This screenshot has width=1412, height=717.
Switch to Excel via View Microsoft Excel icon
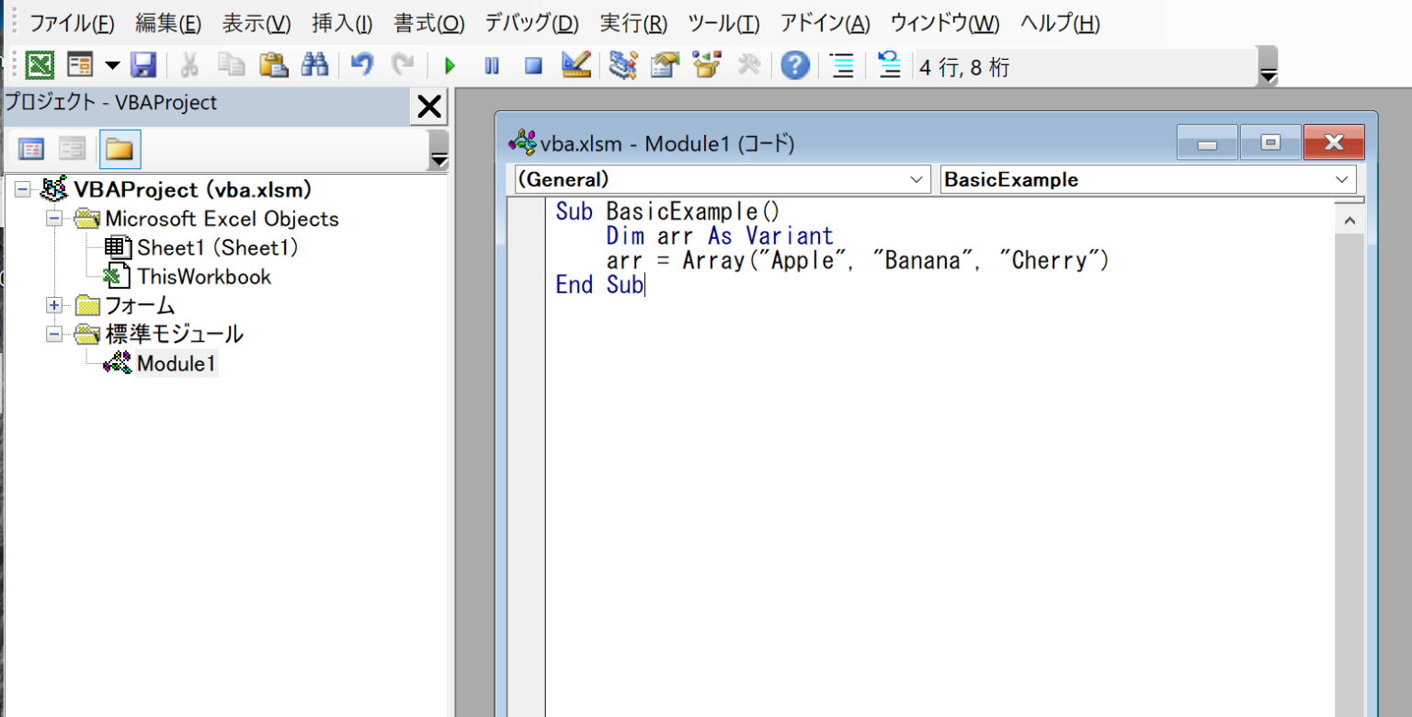(37, 65)
